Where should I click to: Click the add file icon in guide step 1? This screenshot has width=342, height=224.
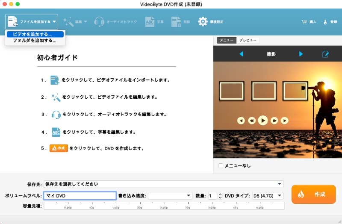pyautogui.click(x=55, y=80)
